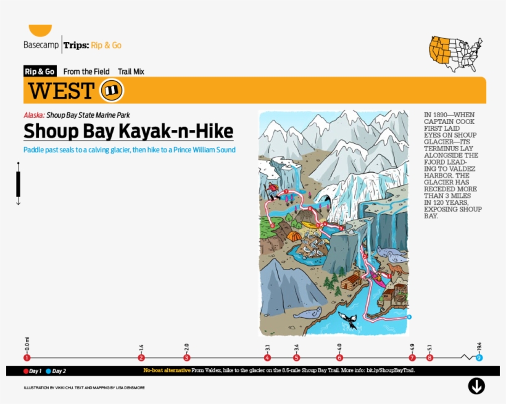Open the Trips: Rip & Go link
Viewport: 506px width, 404px height.
coord(93,45)
